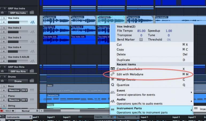Click the folder icon of Drums track
The height and width of the screenshot is (121, 206).
[x=32, y=81]
